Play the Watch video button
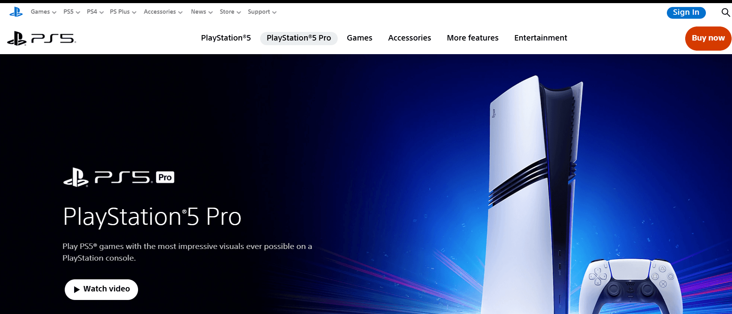This screenshot has width=732, height=314. (101, 289)
